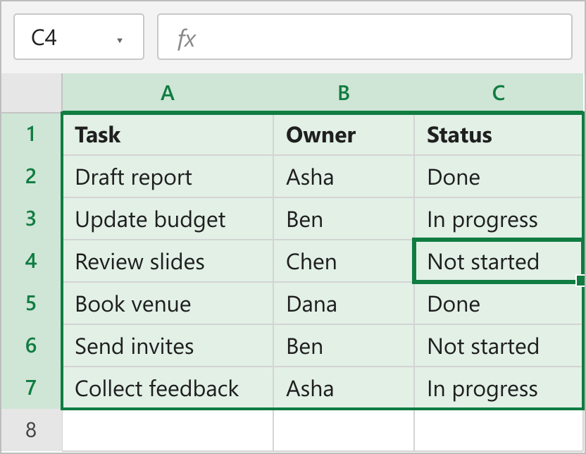586x454 pixels.
Task: Select the Ben cell in row 6
Action: tap(344, 345)
